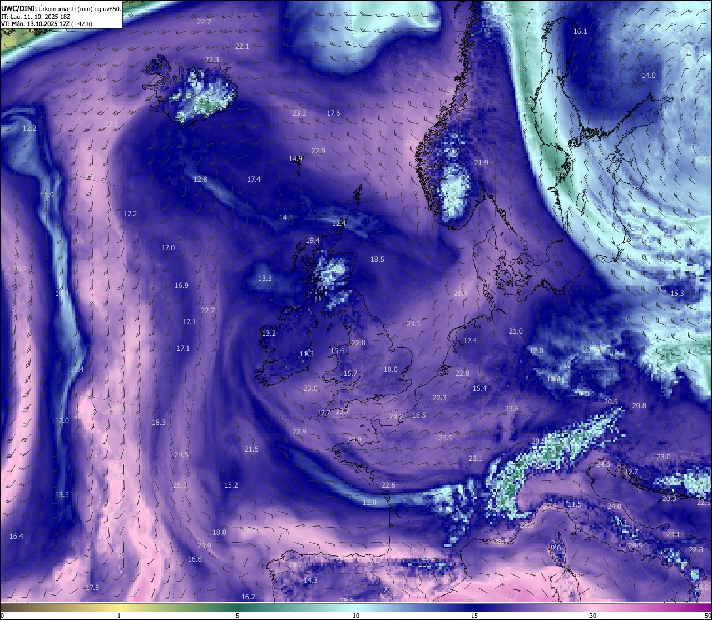Click the 17.8 value label

pyautogui.click(x=92, y=588)
